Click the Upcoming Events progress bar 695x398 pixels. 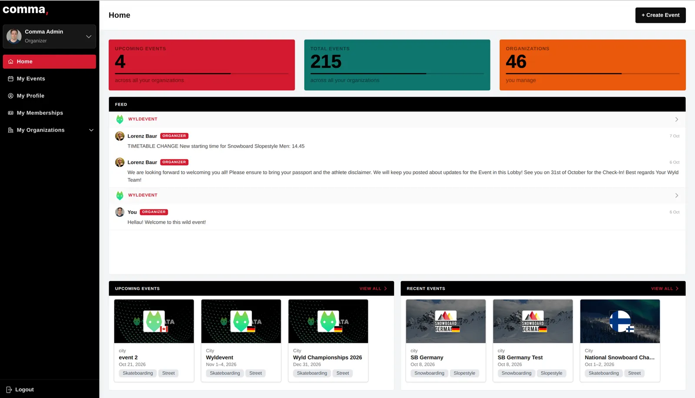click(202, 73)
